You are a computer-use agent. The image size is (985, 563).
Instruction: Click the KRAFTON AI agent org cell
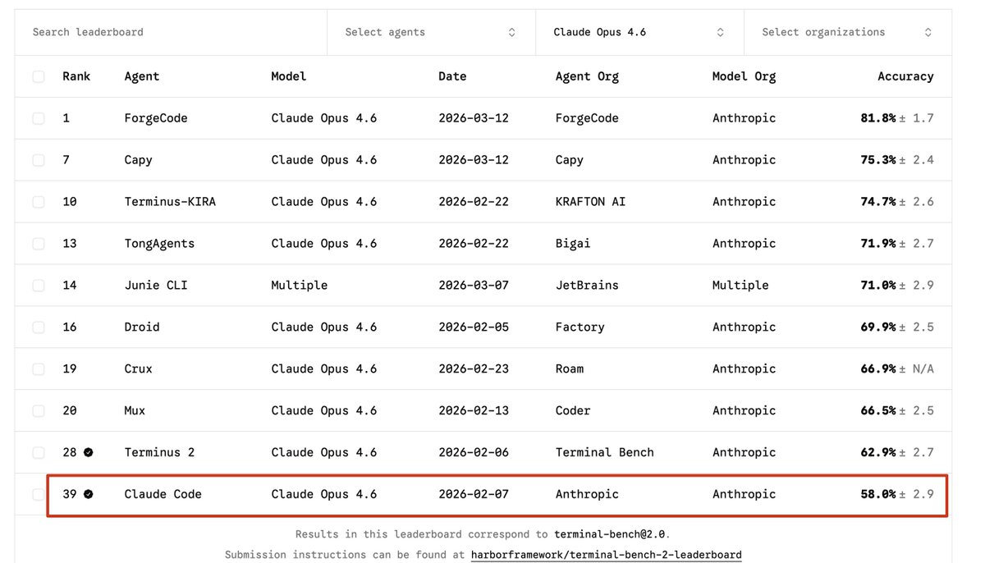590,202
